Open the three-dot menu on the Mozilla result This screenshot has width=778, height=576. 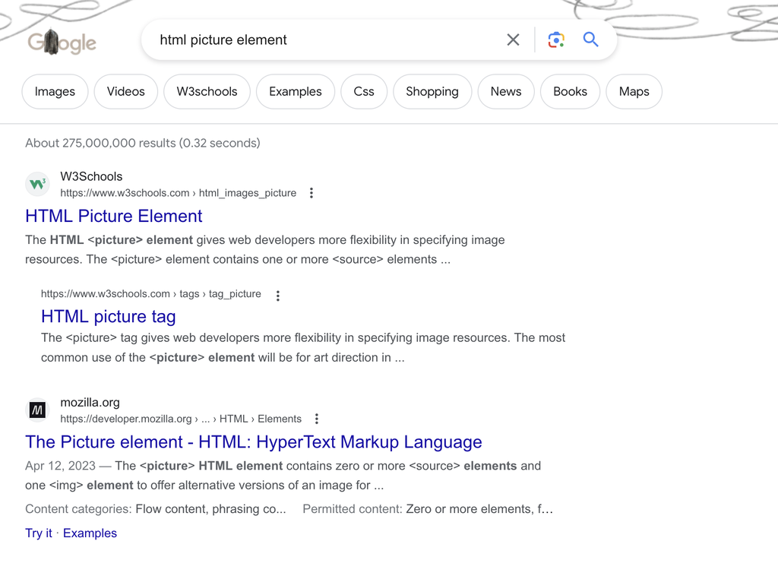tap(317, 419)
